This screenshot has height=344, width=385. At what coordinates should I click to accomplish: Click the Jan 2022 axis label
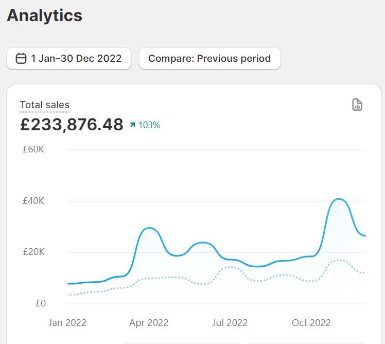click(x=67, y=322)
